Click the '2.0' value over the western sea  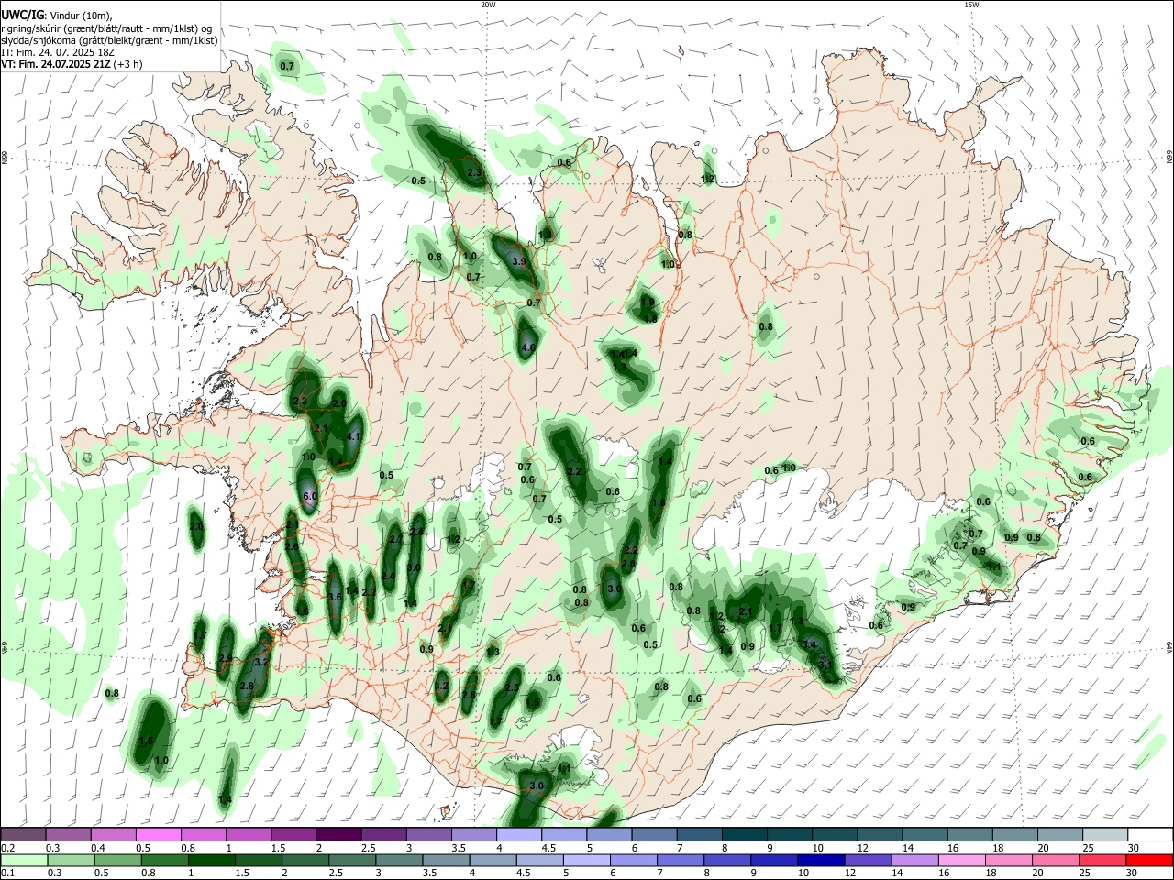point(196,527)
